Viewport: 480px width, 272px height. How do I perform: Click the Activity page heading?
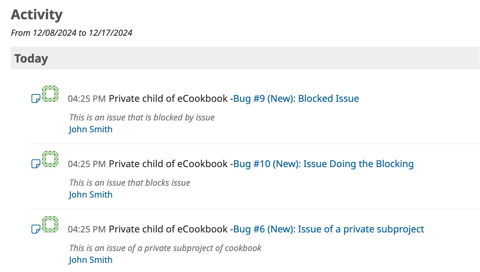click(37, 15)
